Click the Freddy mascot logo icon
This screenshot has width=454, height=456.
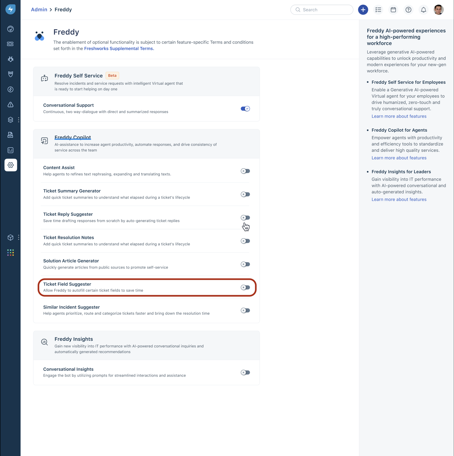39,36
